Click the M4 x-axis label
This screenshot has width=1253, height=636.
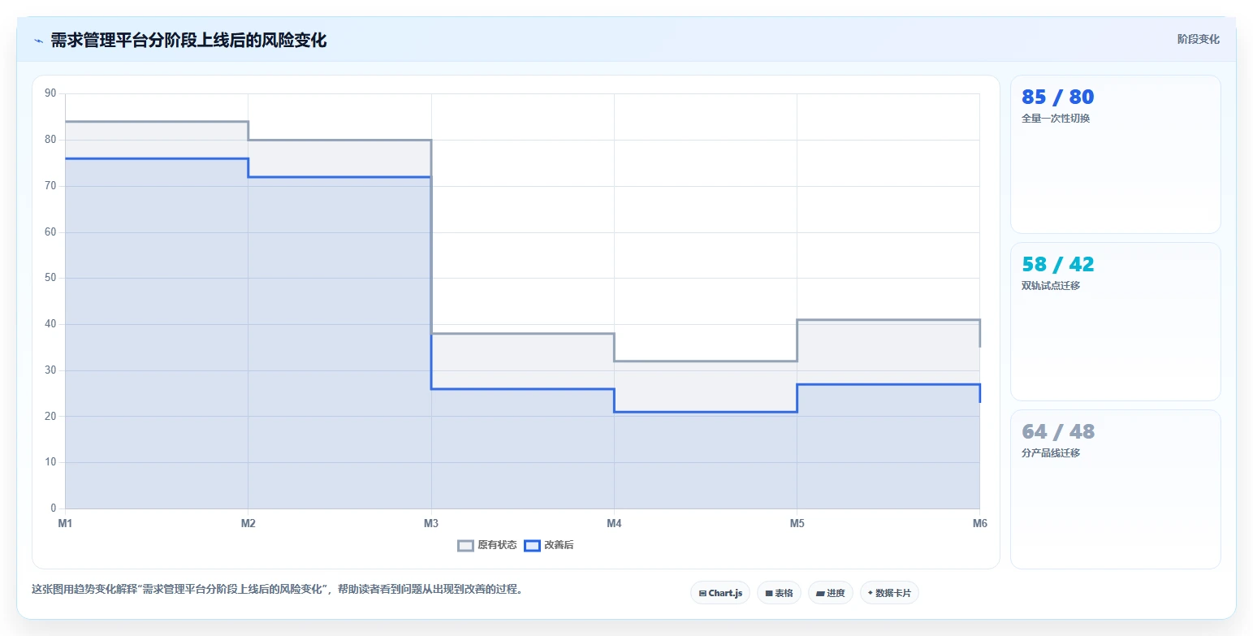point(614,523)
